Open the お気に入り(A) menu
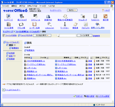This screenshot has width=115, height=107. pos(32,6)
